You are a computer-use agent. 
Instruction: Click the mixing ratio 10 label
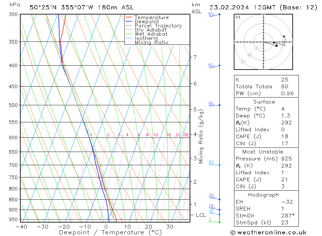[156, 135]
